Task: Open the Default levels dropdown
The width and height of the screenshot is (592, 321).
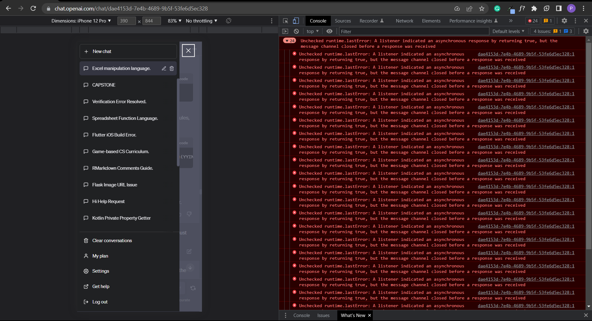Action: 508,31
